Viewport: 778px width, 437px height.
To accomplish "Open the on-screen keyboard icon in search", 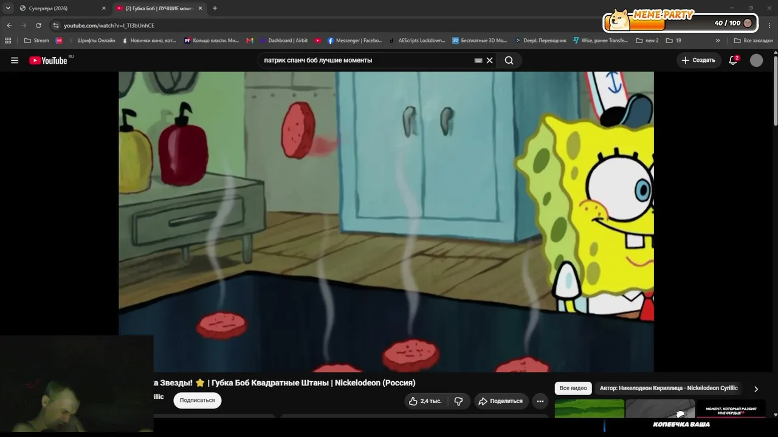I will 478,60.
